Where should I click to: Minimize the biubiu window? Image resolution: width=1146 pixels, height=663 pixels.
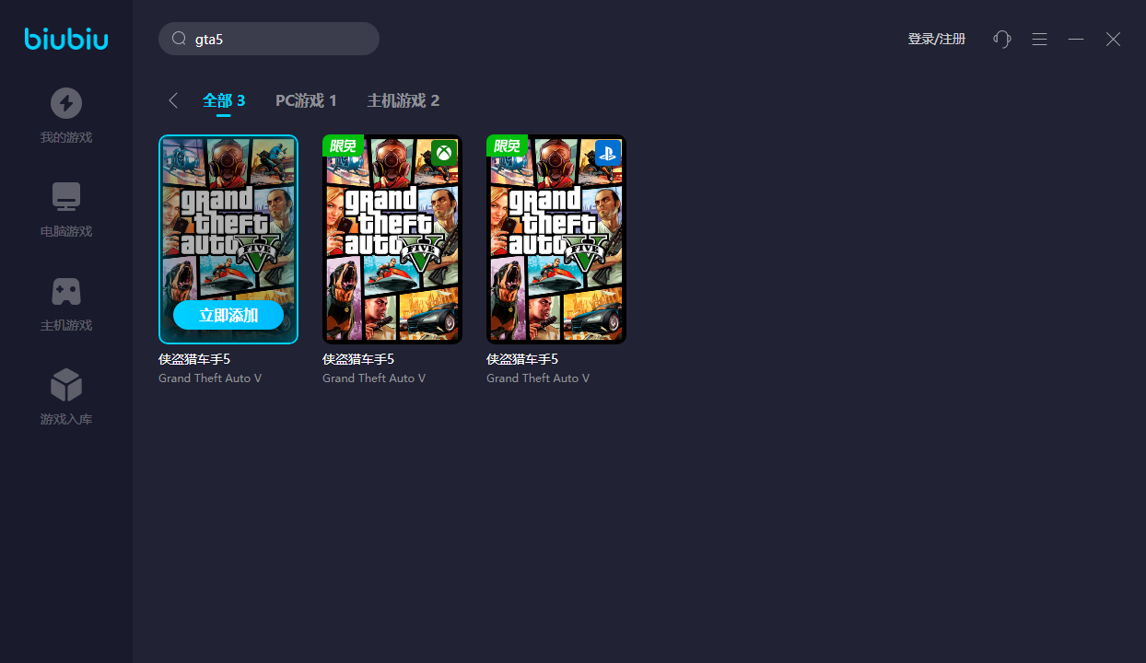pyautogui.click(x=1076, y=39)
